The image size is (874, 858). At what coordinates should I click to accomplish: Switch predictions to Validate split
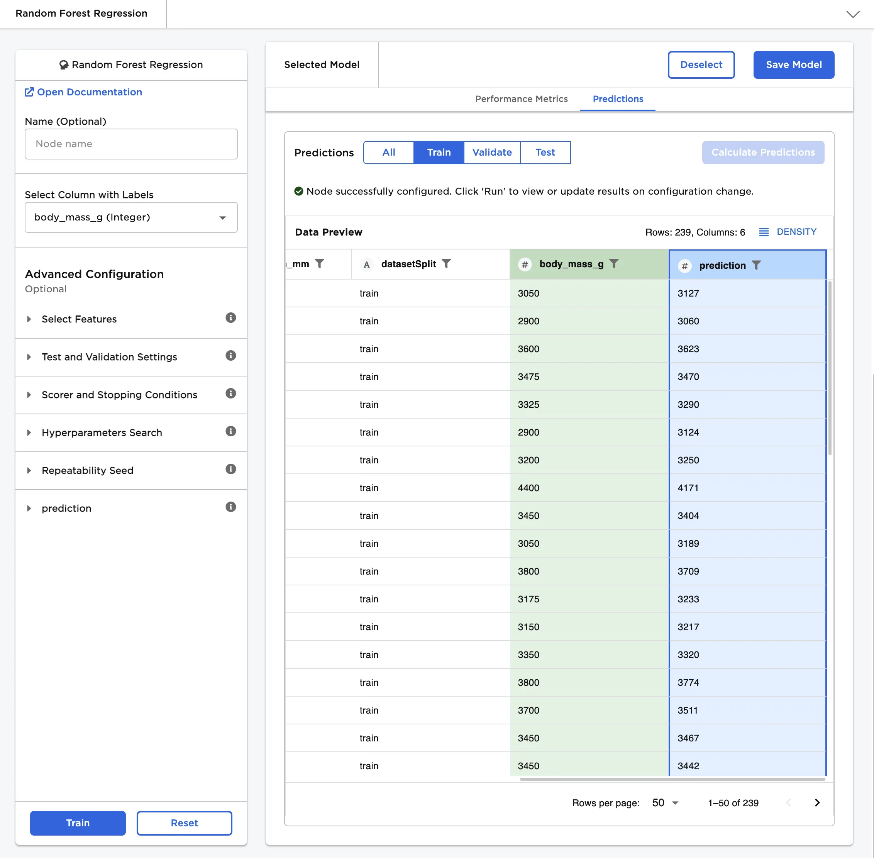(x=491, y=152)
